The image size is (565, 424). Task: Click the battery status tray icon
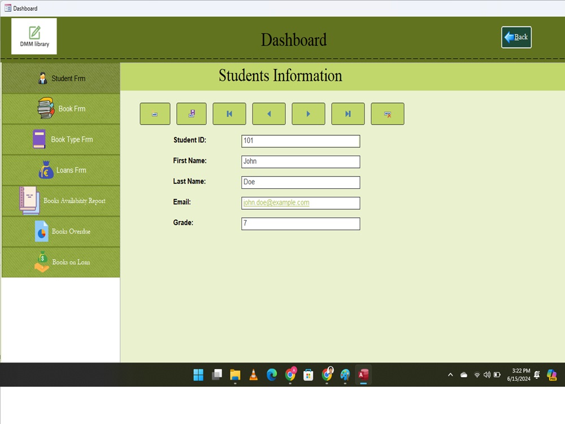pyautogui.click(x=497, y=375)
